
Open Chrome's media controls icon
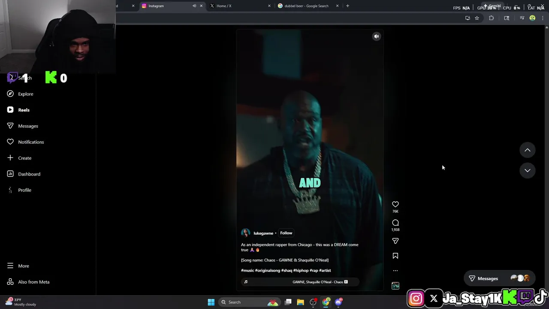(522, 18)
